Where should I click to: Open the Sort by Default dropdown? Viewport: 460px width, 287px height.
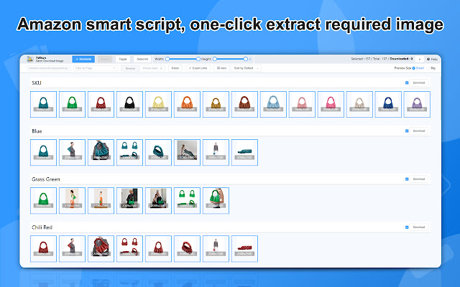246,68
